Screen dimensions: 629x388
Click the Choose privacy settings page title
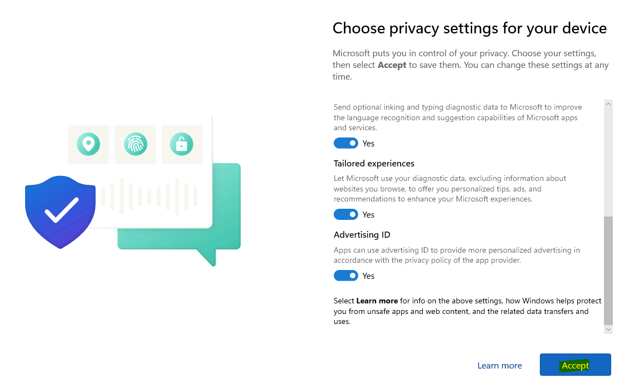[470, 28]
